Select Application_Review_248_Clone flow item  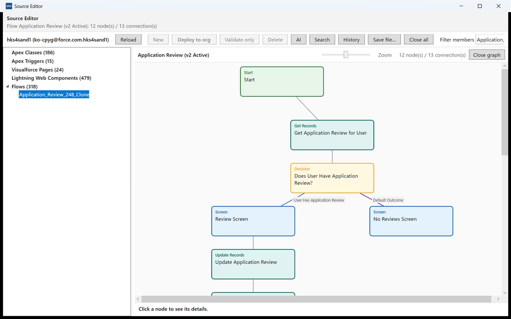click(x=54, y=94)
